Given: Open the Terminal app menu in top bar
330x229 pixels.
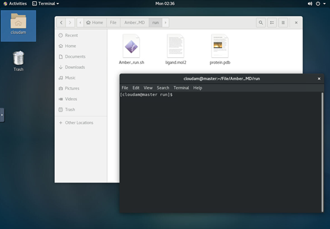Looking at the screenshot, I should tap(46, 4).
